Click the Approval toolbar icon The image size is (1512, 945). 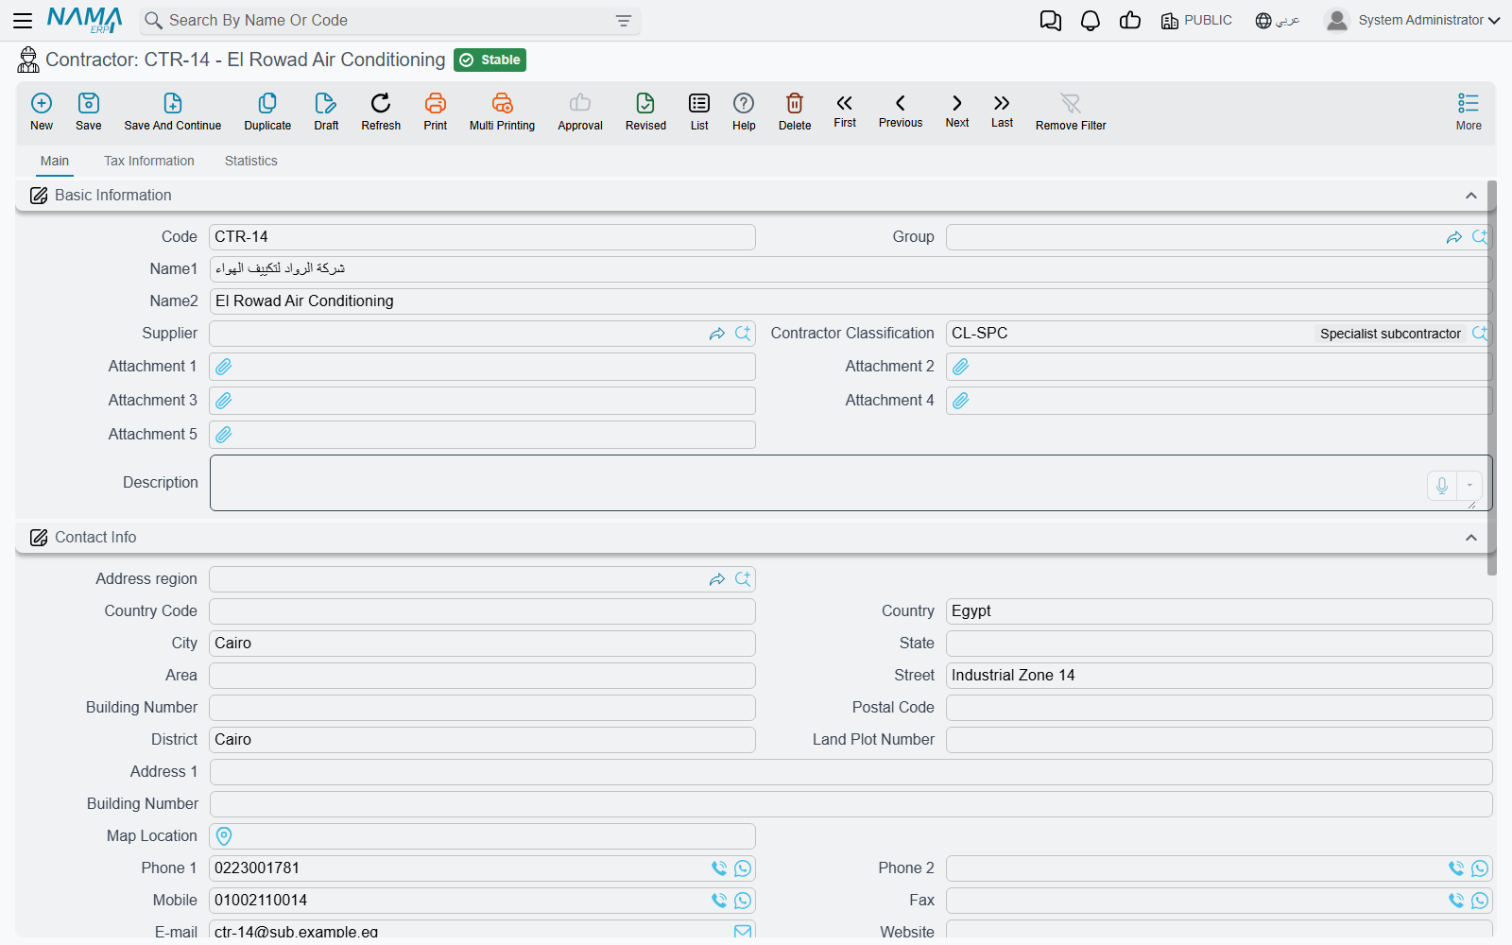coord(580,112)
